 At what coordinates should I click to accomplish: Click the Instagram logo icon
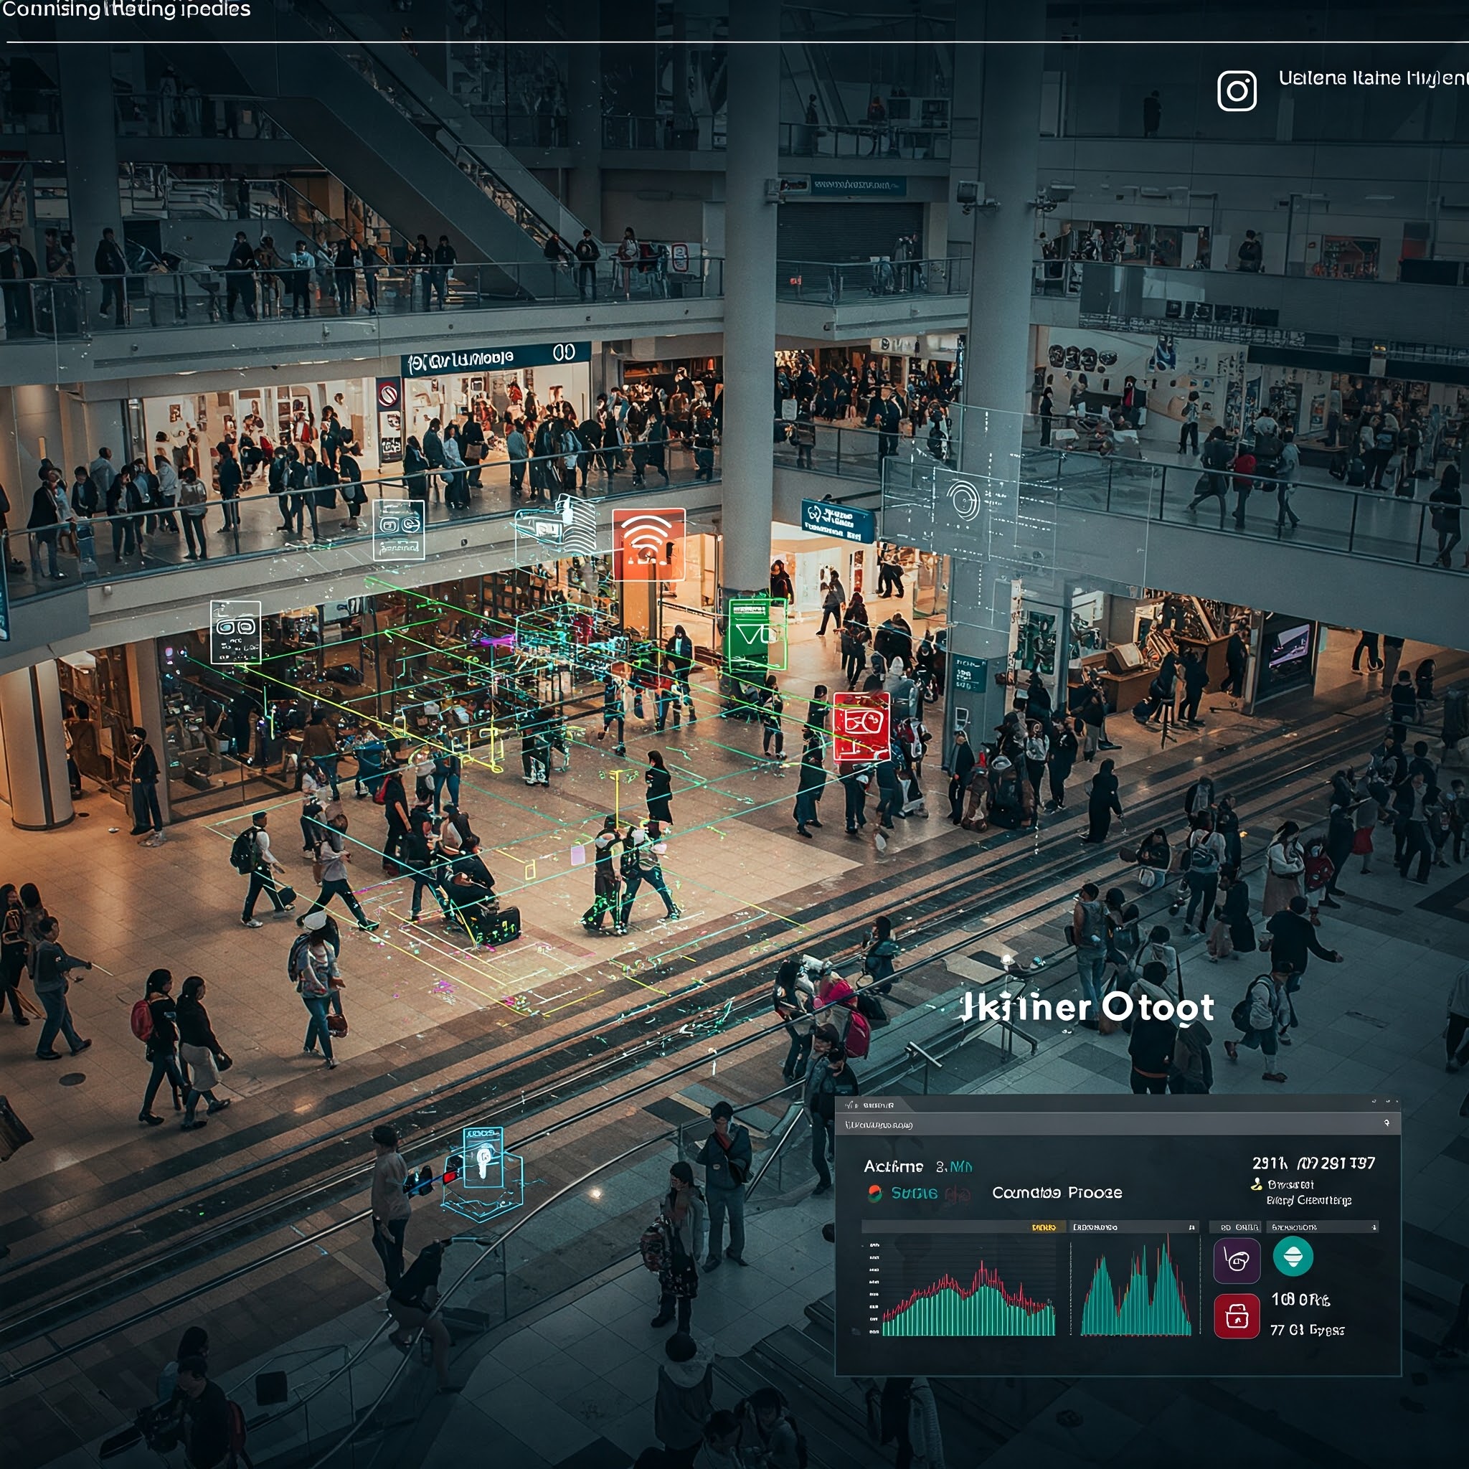(1237, 91)
